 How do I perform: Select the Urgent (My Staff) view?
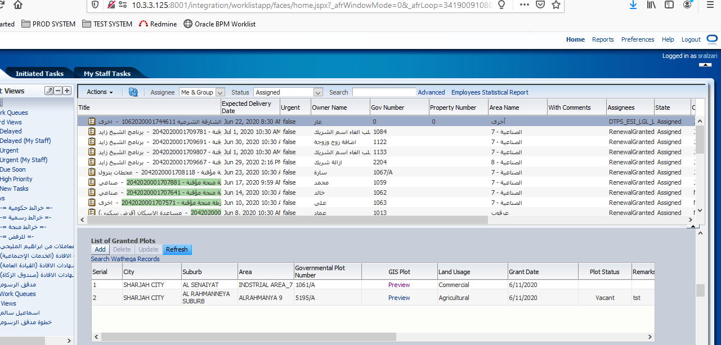pos(24,160)
